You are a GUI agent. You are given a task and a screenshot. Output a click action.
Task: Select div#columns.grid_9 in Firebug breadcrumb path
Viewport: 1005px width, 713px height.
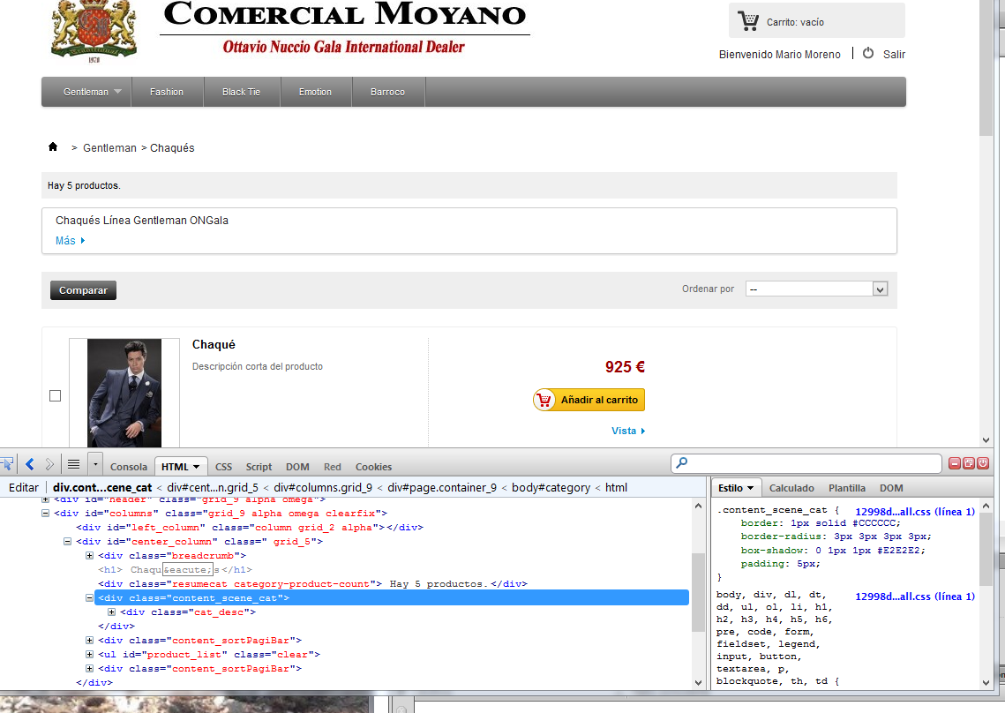point(323,487)
